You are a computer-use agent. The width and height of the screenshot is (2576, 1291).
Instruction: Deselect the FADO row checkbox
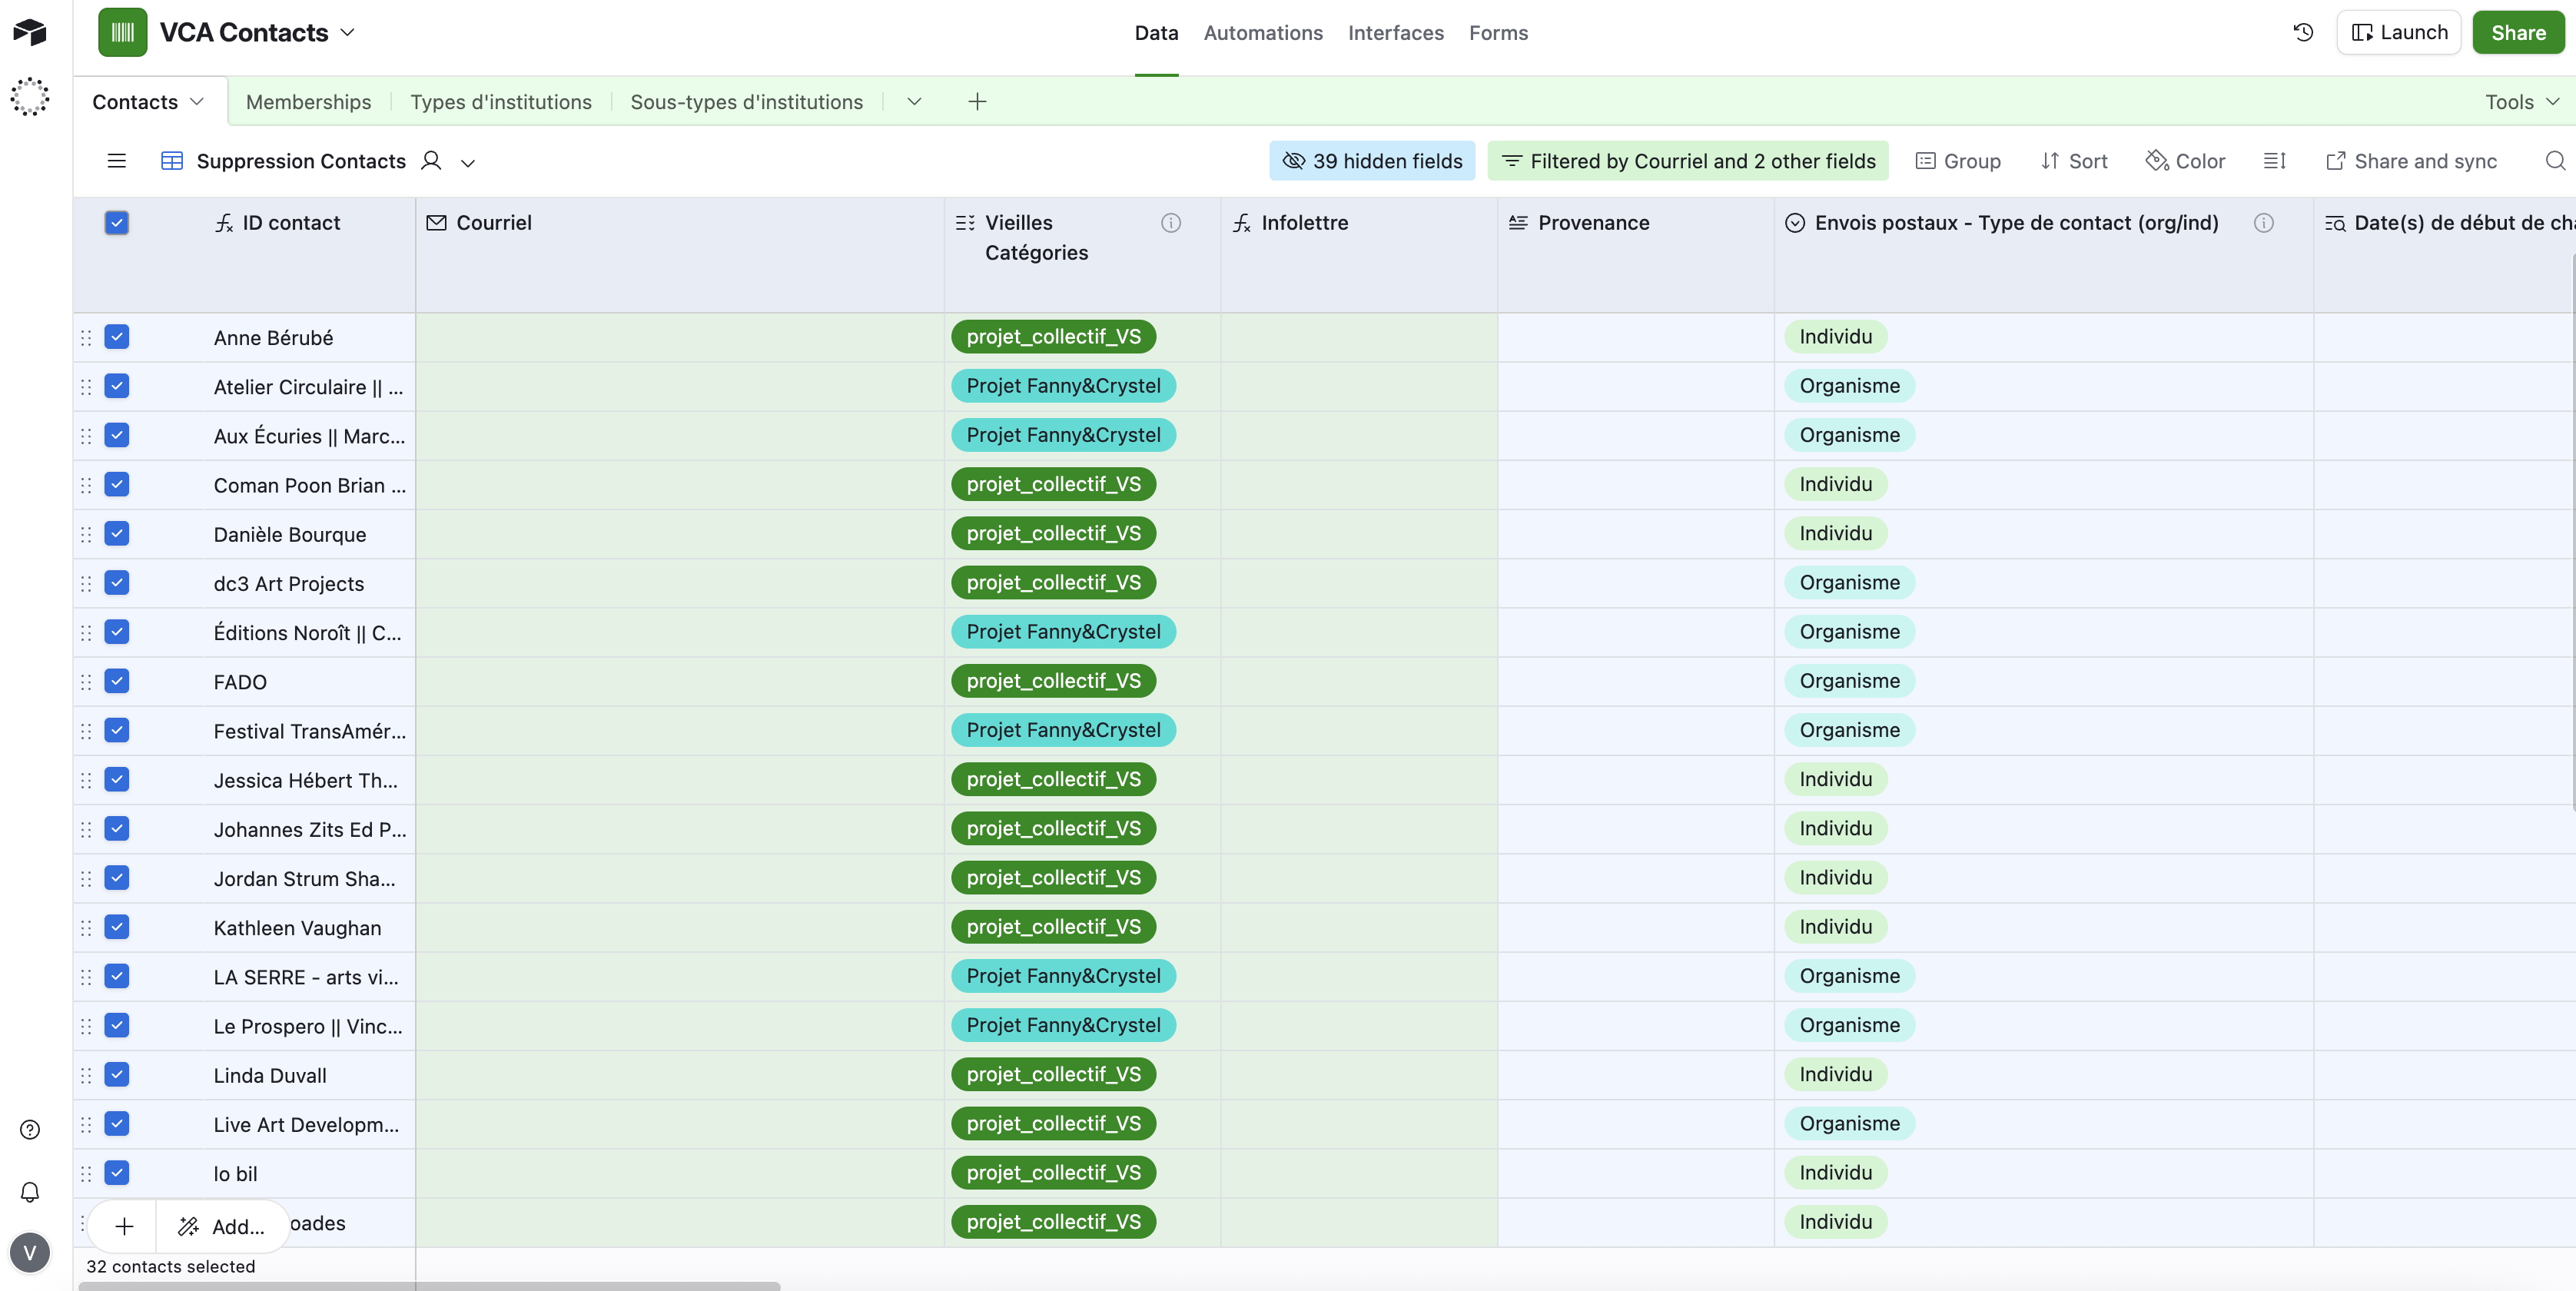pos(117,681)
